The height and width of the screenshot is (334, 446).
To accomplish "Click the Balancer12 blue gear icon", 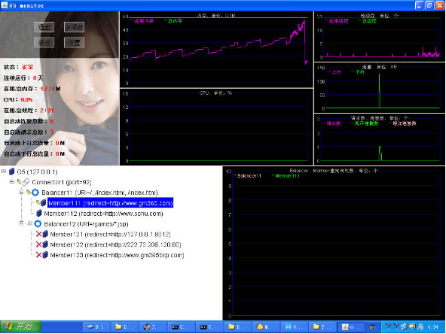I will pyautogui.click(x=38, y=224).
